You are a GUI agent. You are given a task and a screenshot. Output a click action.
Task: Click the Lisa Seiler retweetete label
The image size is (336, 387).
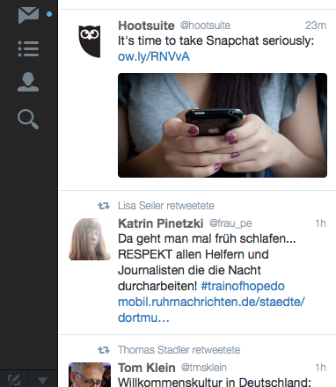[x=166, y=206]
